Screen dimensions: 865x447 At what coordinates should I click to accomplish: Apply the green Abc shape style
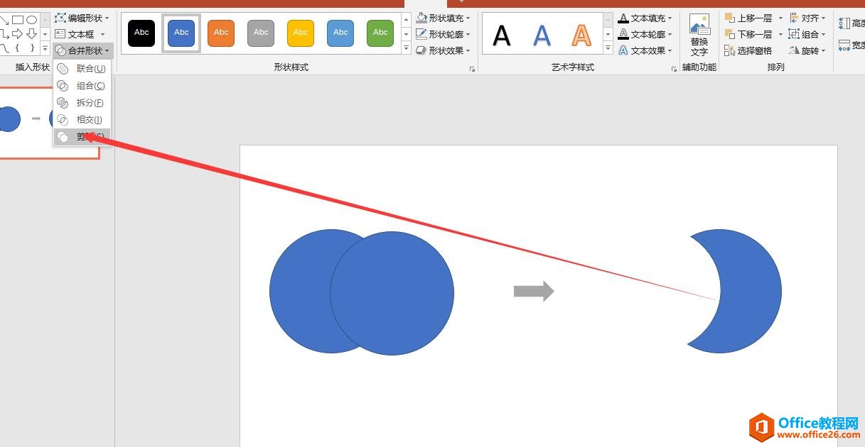[380, 33]
